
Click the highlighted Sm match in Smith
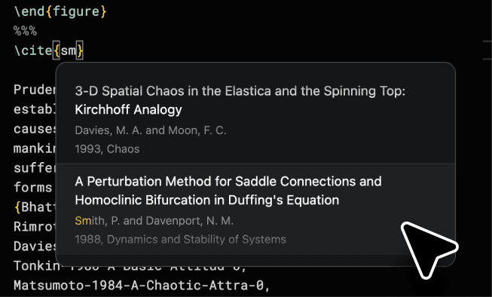(83, 221)
